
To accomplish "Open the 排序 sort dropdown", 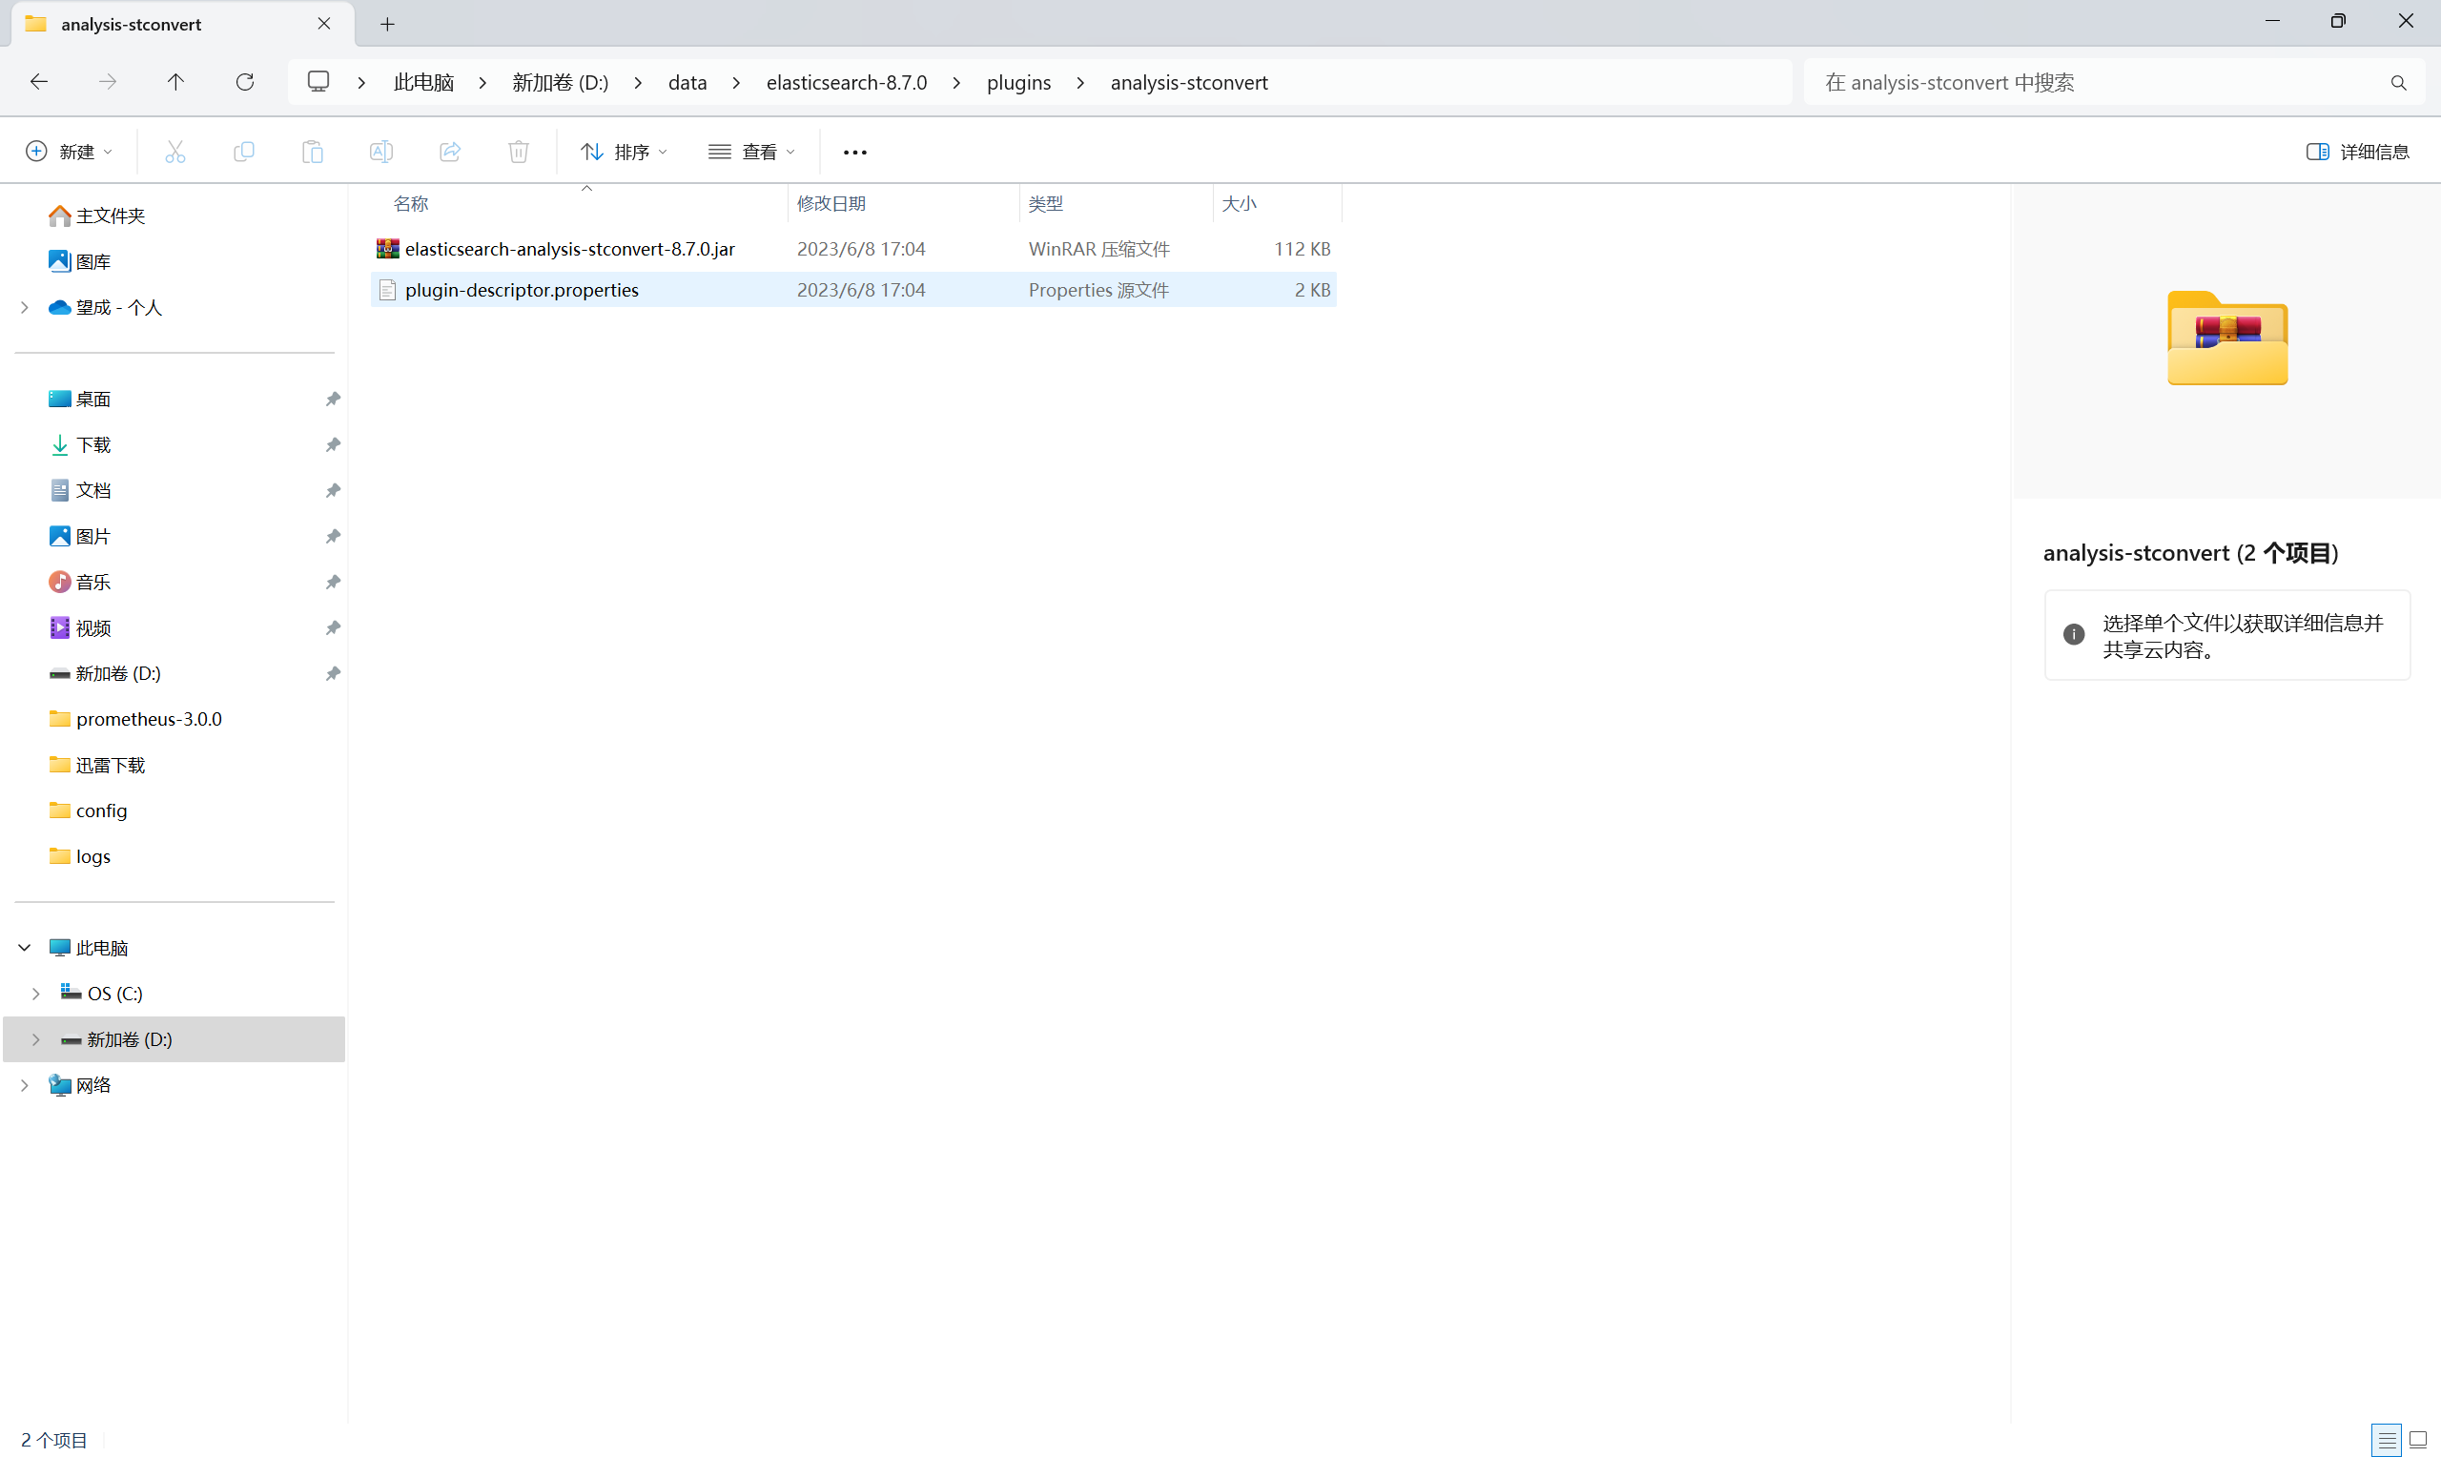I will click(625, 152).
